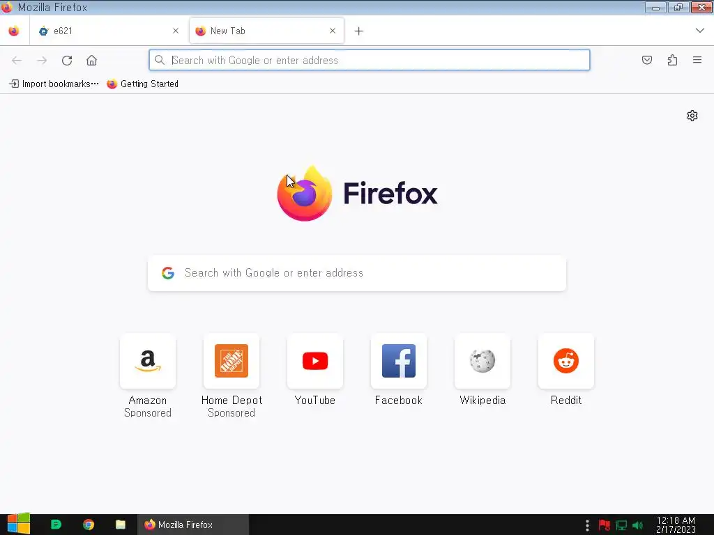Launch Chrome from the taskbar
714x535 pixels.
[x=89, y=525]
